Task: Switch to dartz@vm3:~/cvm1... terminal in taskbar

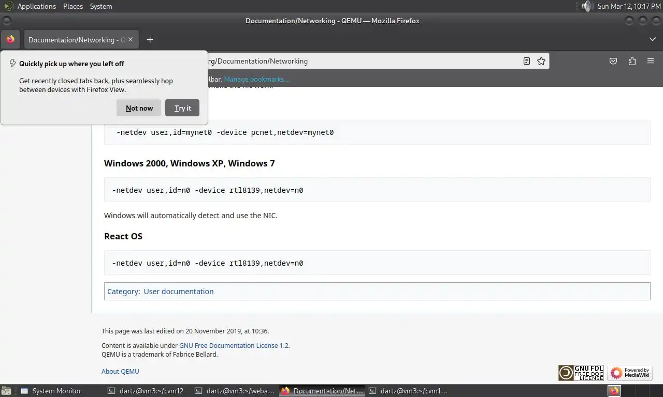Action: click(408, 391)
